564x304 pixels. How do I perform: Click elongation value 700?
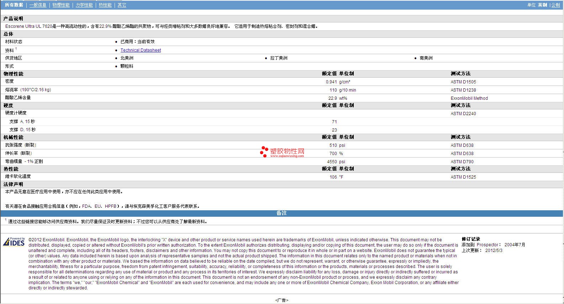333,154
